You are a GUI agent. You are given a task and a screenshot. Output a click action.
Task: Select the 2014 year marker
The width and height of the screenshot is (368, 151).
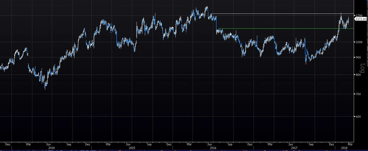click(x=52, y=148)
